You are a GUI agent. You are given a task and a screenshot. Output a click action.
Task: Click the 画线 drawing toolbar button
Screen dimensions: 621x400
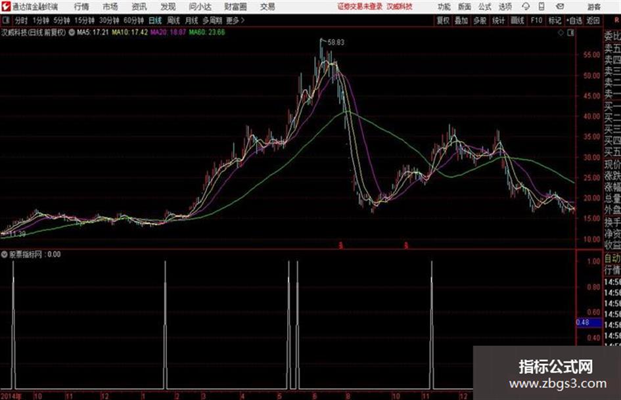point(517,20)
